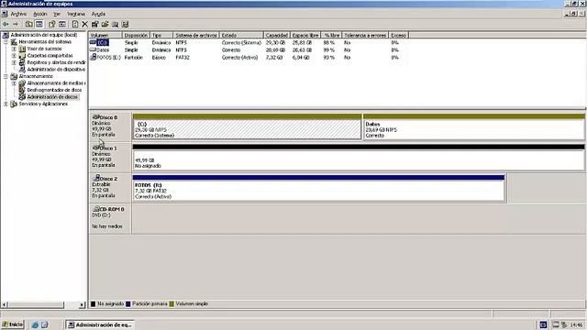Viewport: 587px width, 330px height.
Task: Sort by the Disposición column header
Action: point(136,35)
